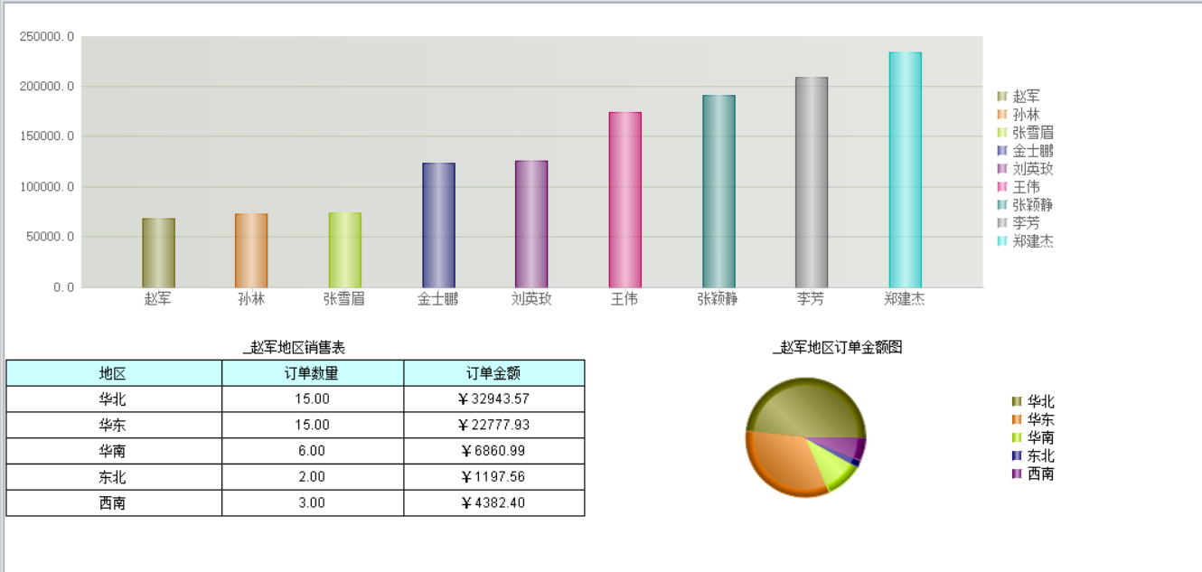Image resolution: width=1202 pixels, height=572 pixels.
Task: Click the 赵军 bar in the chart
Action: (158, 253)
